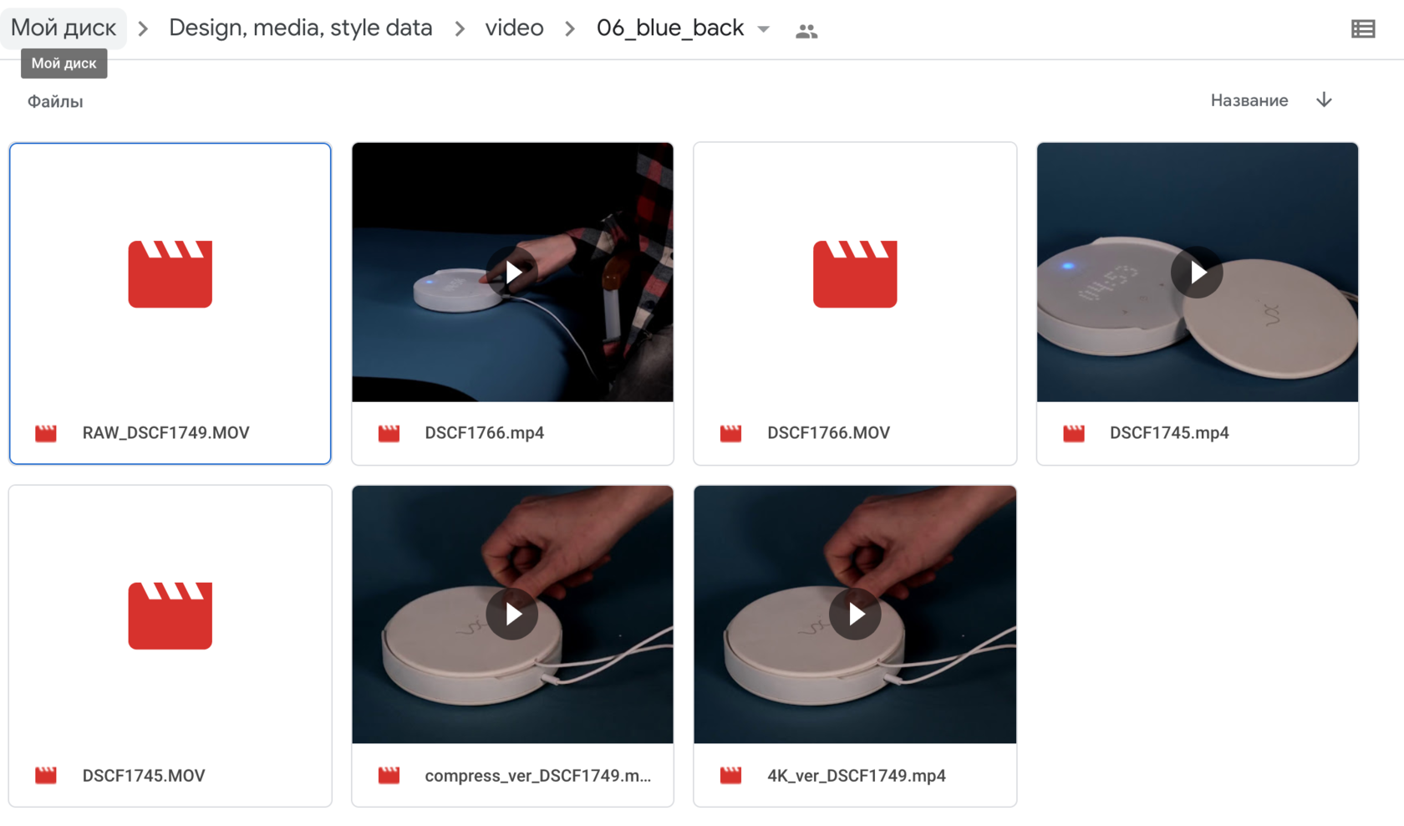Select the large clapperboard of RAW_DSCF1749.MOV
The width and height of the screenshot is (1404, 826).
click(x=170, y=274)
